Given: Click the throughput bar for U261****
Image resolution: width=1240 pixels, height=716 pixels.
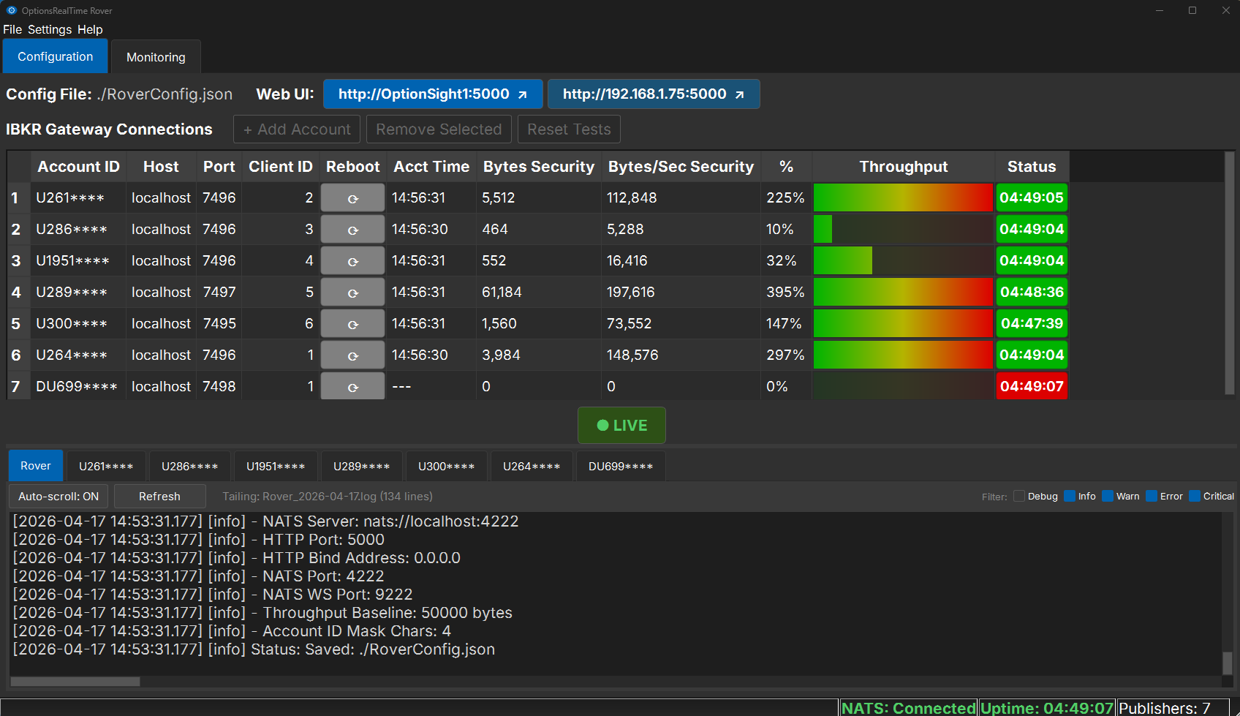Looking at the screenshot, I should 903,197.
